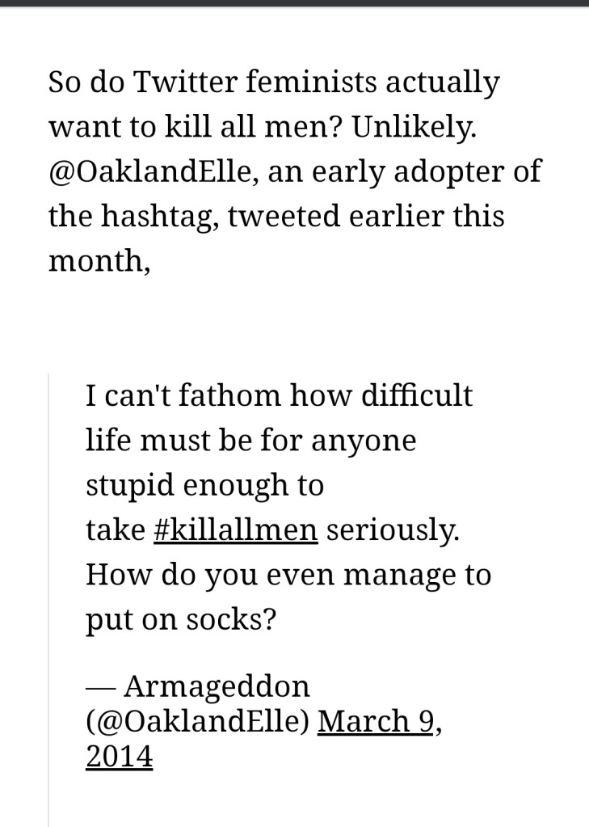Click the line "the hashtag, tweeted earlier this"
The width and height of the screenshot is (589, 827).
pyautogui.click(x=276, y=218)
